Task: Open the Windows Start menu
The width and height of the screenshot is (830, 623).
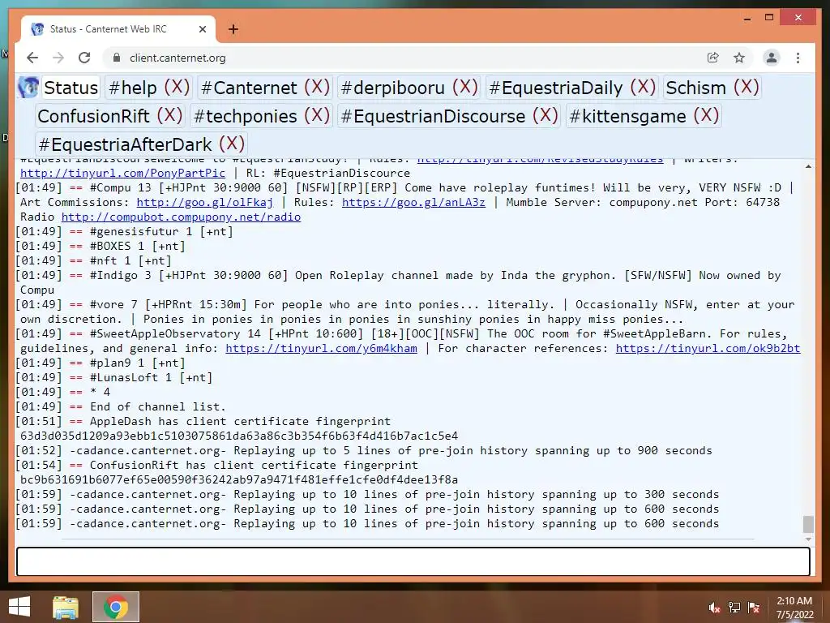Action: click(x=19, y=607)
